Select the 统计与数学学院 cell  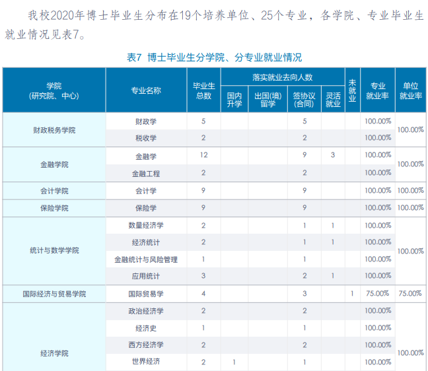click(x=54, y=250)
